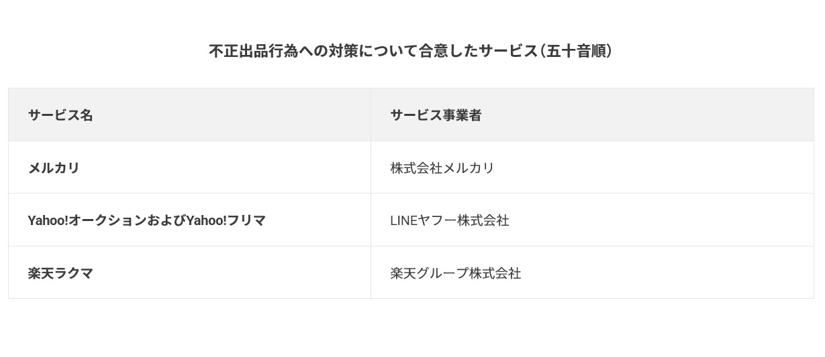Image resolution: width=825 pixels, height=357 pixels.
Task: Click the メルカリ service name cell
Action: tap(54, 168)
